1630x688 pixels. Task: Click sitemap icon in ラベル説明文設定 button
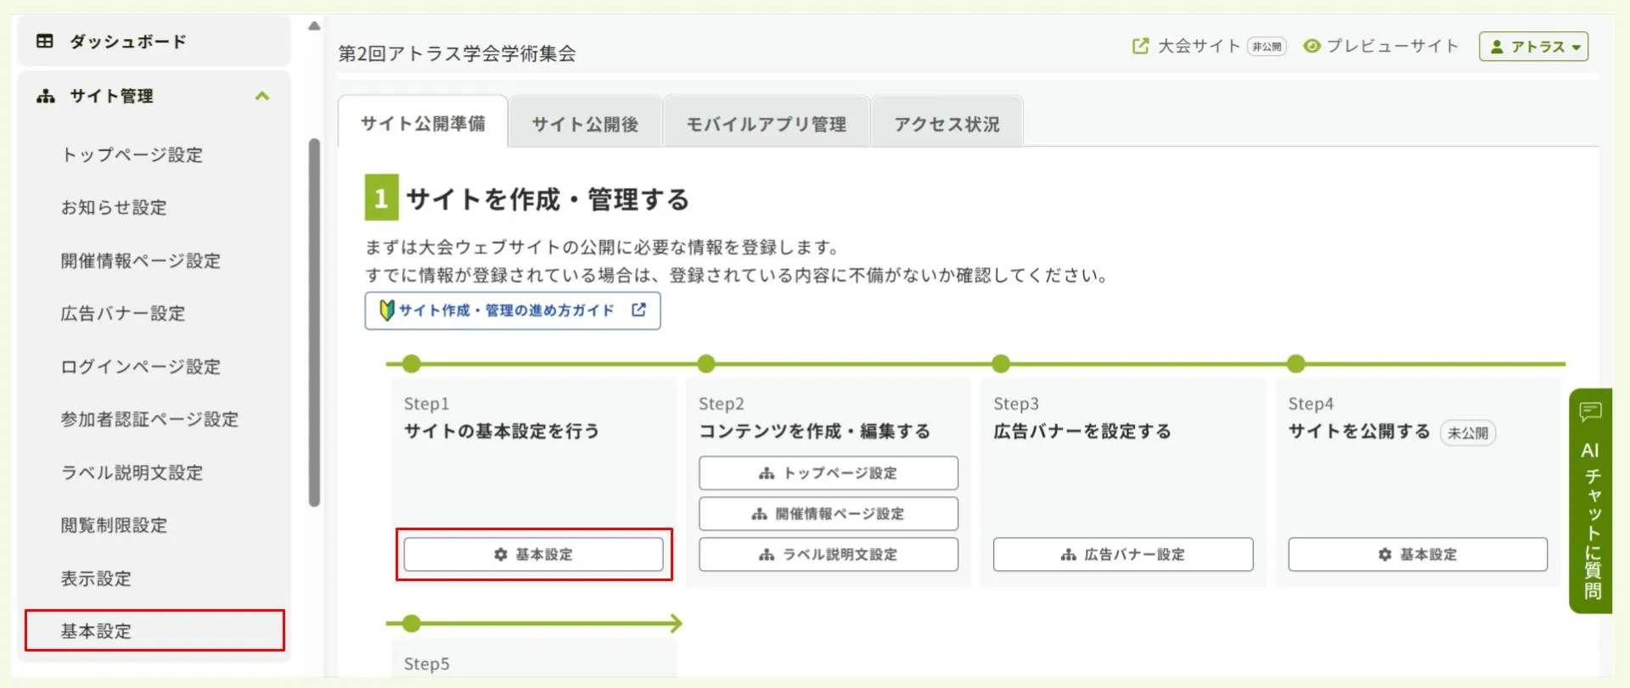(767, 554)
